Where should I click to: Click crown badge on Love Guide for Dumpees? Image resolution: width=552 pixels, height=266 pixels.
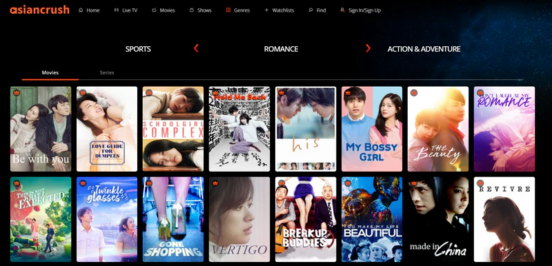click(x=83, y=93)
